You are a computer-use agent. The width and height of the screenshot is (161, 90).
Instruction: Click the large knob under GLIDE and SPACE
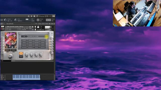click(x=10, y=55)
